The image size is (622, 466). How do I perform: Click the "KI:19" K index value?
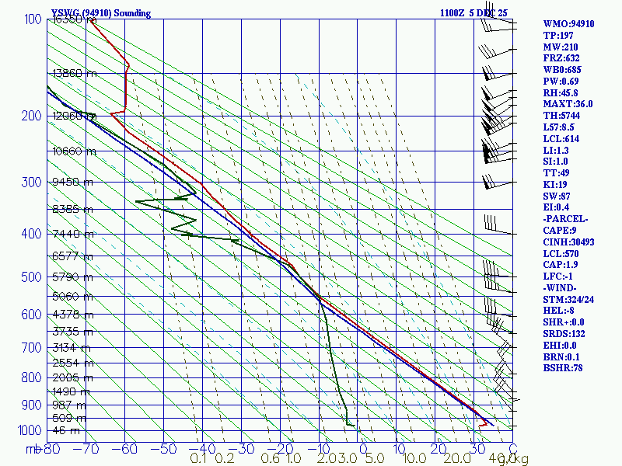(x=555, y=184)
